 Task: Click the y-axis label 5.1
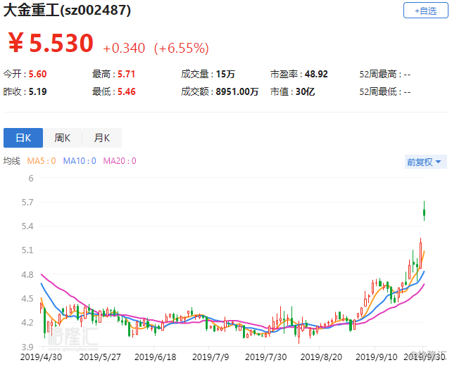27,250
